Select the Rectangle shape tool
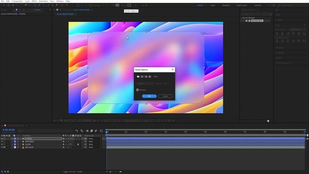 tap(35, 5)
